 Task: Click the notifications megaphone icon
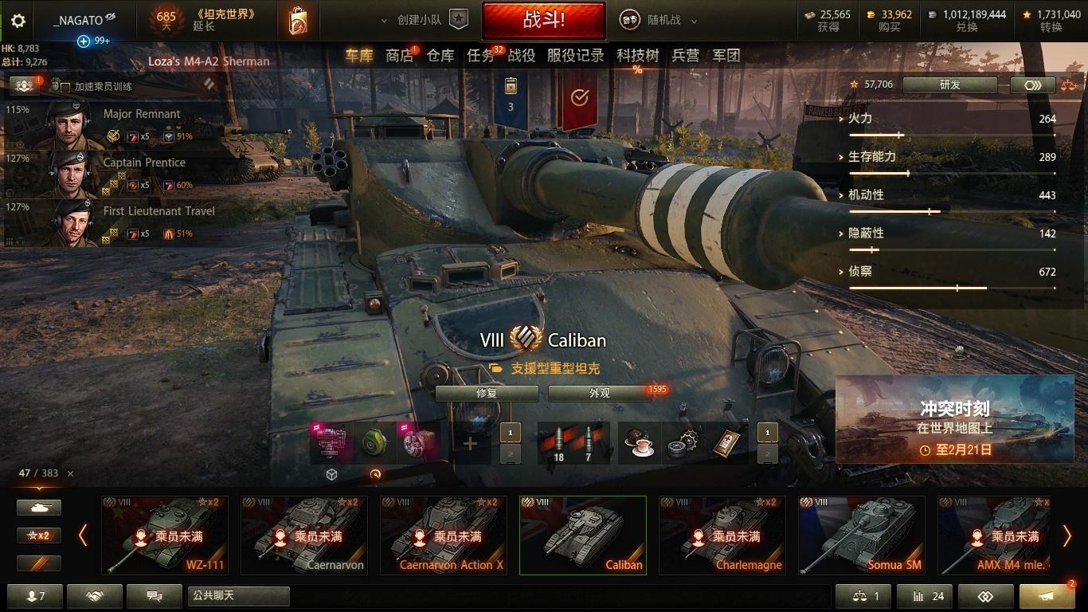pos(1047,596)
